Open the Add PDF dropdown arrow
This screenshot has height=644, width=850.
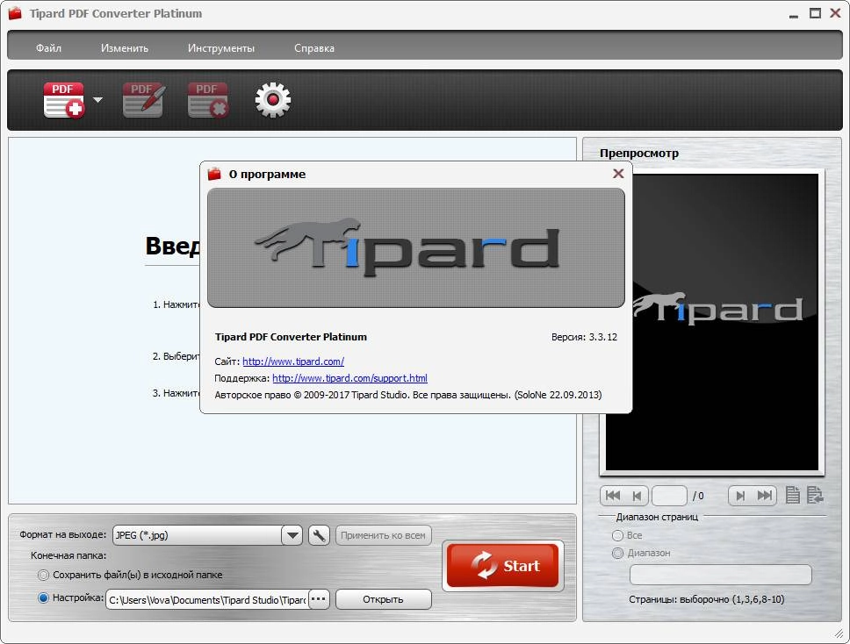97,100
